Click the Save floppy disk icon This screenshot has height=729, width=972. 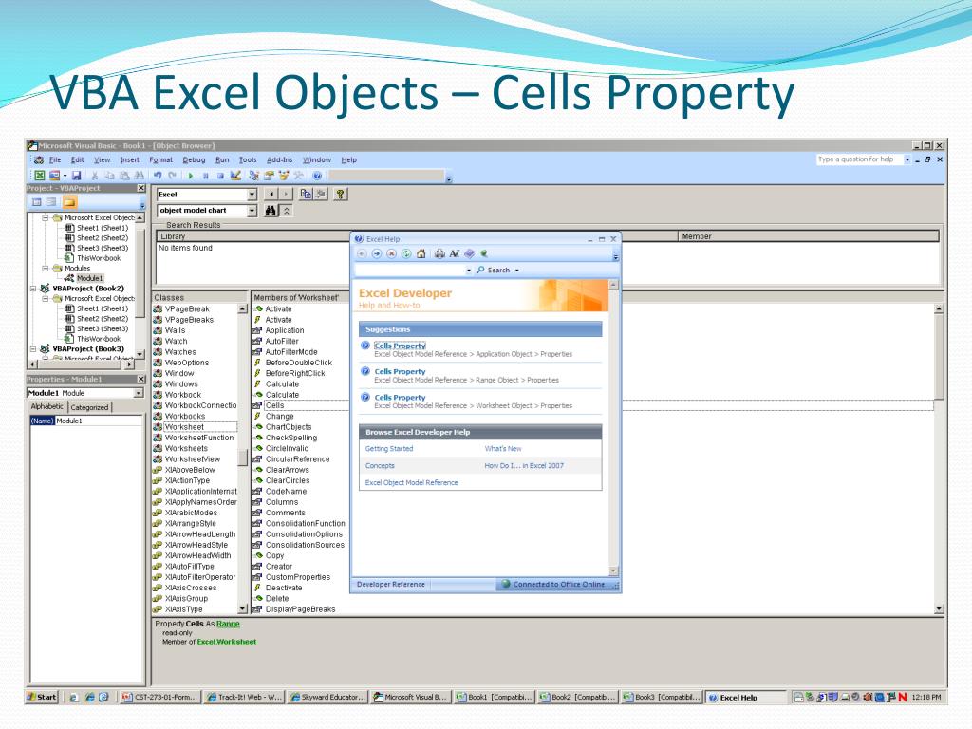click(x=76, y=176)
